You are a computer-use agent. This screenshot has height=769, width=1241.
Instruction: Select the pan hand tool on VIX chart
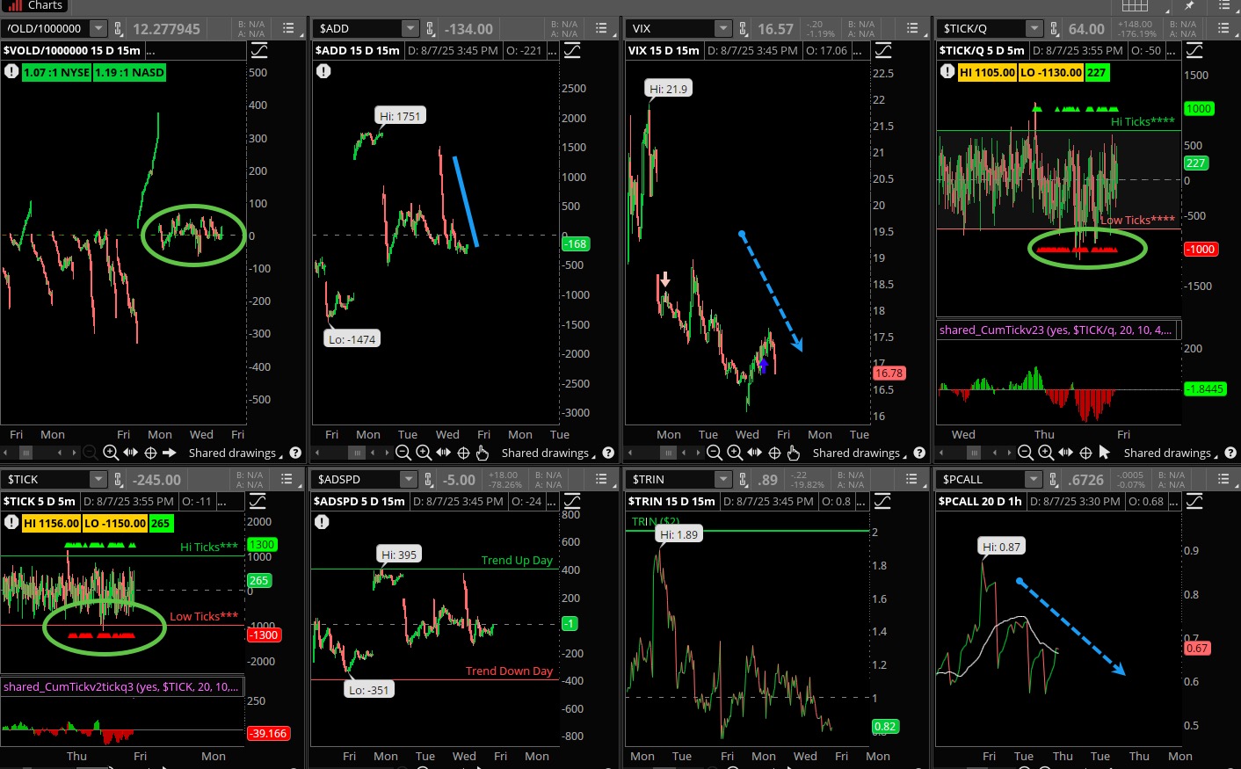pyautogui.click(x=794, y=453)
